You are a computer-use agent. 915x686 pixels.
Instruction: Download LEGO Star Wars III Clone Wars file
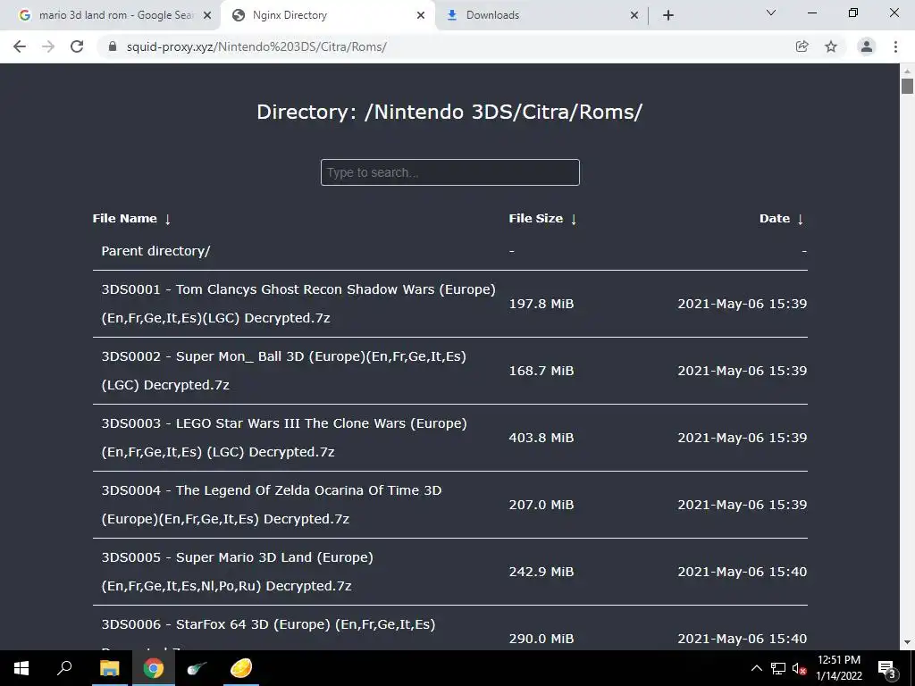tap(284, 438)
